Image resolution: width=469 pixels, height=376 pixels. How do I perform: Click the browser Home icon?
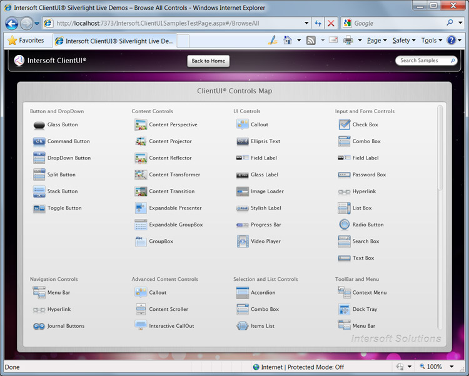[288, 40]
